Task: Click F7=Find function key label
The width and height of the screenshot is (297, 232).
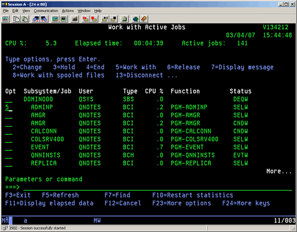Action: [118, 195]
